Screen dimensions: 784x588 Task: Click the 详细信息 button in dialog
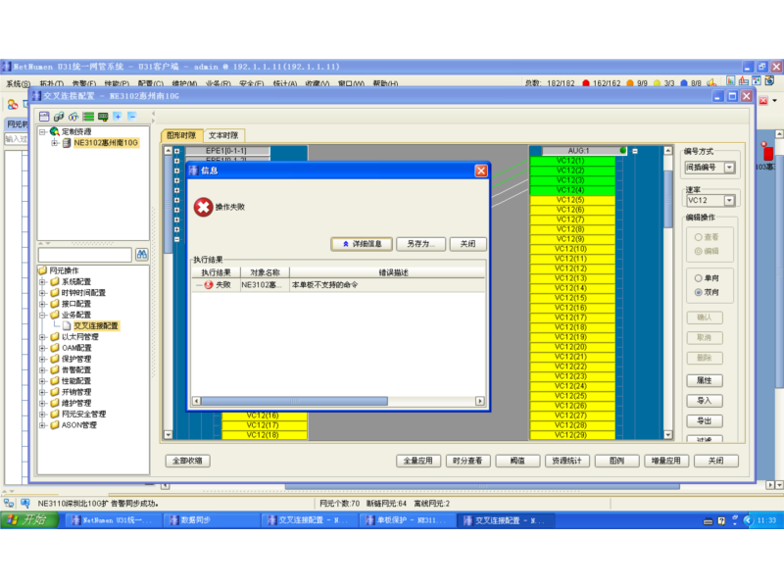(x=362, y=243)
